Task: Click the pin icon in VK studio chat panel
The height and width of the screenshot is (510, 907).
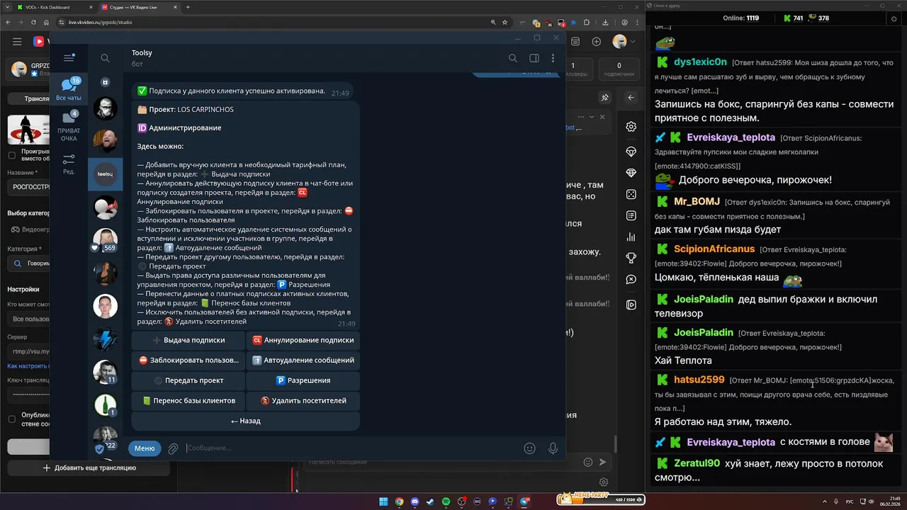Action: (604, 98)
